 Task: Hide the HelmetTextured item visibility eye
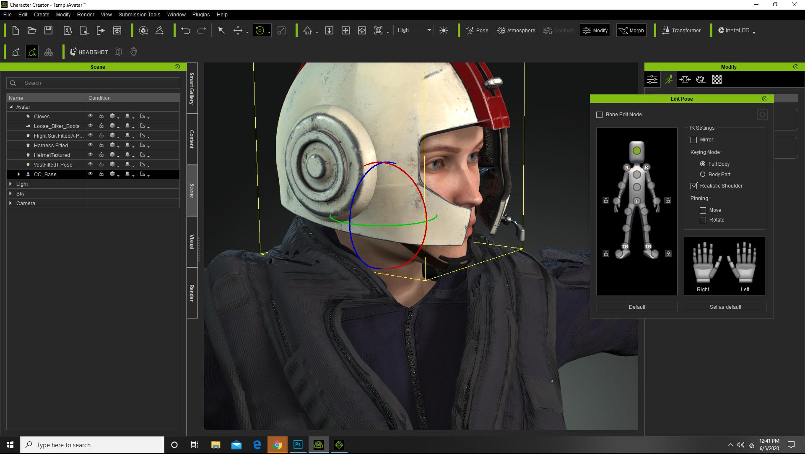(90, 155)
